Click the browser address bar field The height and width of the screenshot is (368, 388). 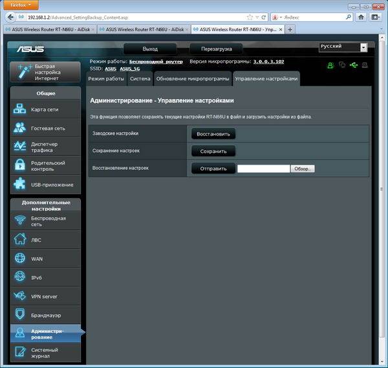point(129,17)
